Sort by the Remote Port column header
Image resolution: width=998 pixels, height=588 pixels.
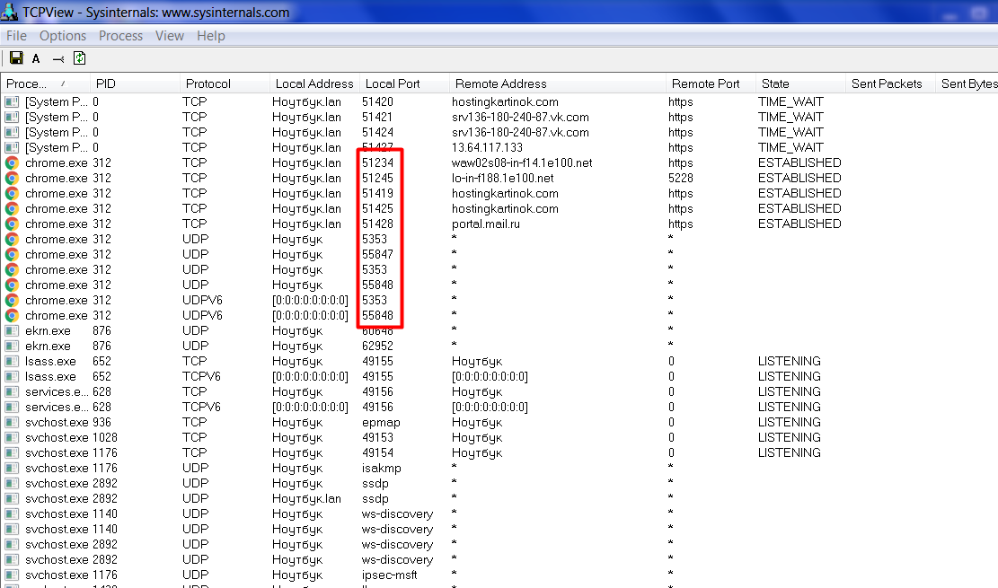click(711, 83)
